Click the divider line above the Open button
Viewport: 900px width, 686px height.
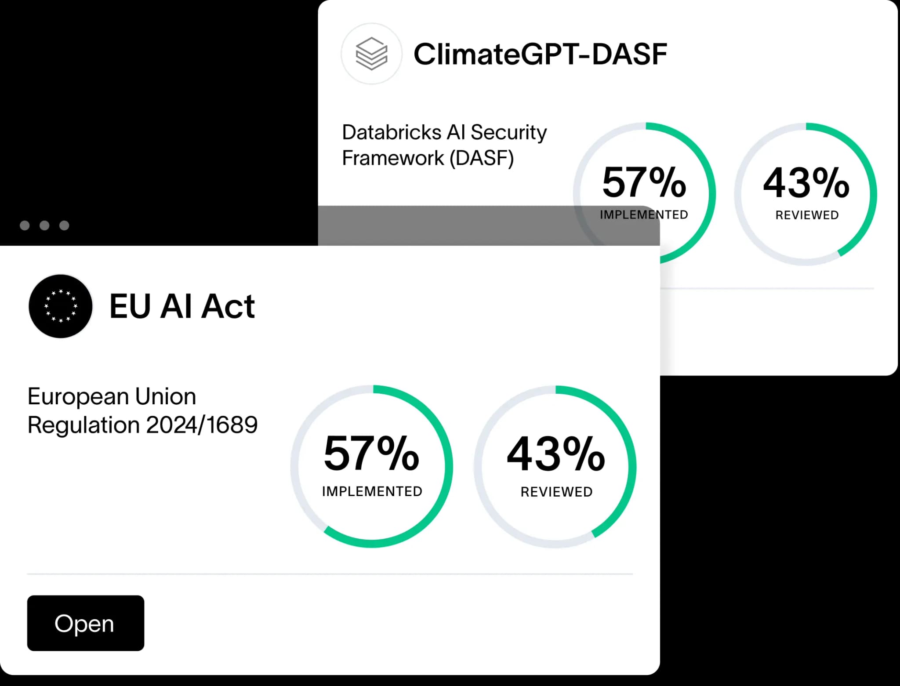coord(330,574)
